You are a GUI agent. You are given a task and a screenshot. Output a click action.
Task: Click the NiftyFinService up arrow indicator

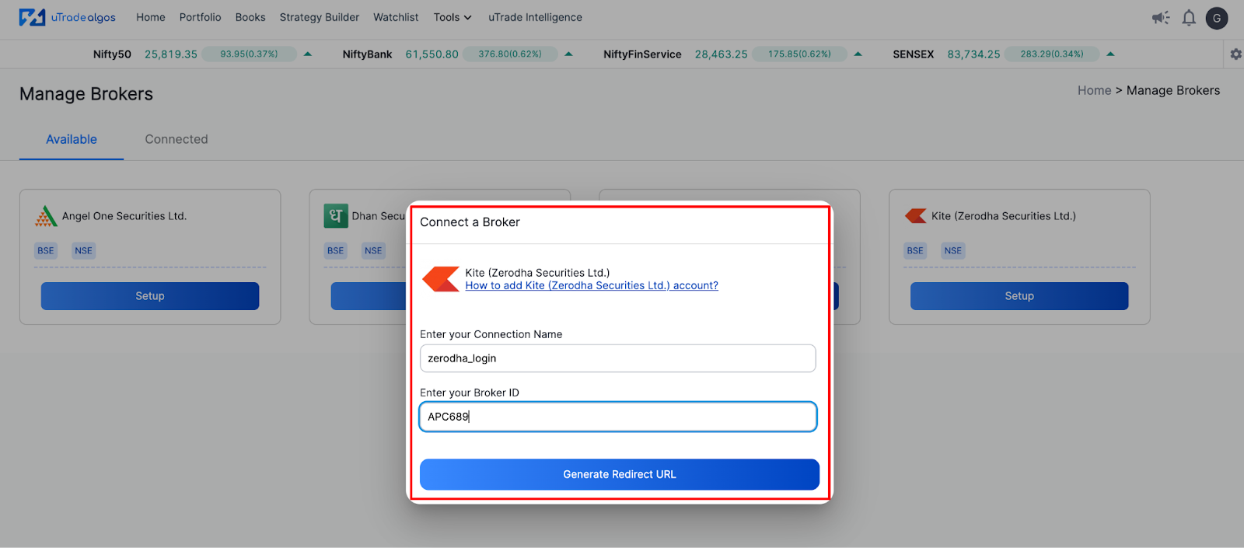pyautogui.click(x=858, y=54)
